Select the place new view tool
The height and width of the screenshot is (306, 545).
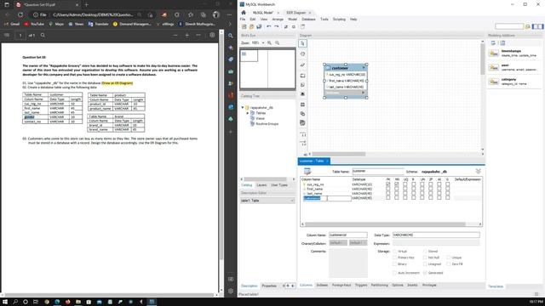[x=302, y=114]
